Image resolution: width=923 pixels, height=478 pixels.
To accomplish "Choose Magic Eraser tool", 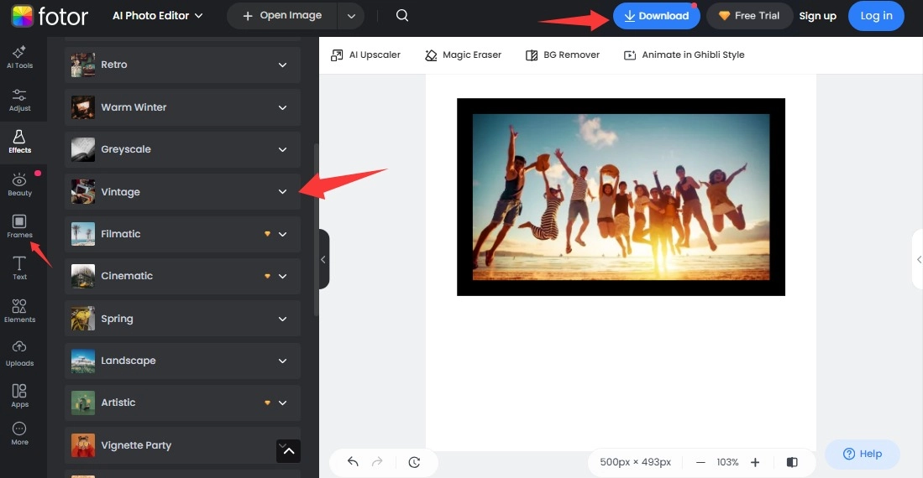I will (463, 55).
